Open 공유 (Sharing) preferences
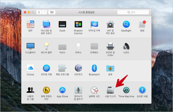The height and width of the screenshot is (112, 173). (x=110, y=68)
